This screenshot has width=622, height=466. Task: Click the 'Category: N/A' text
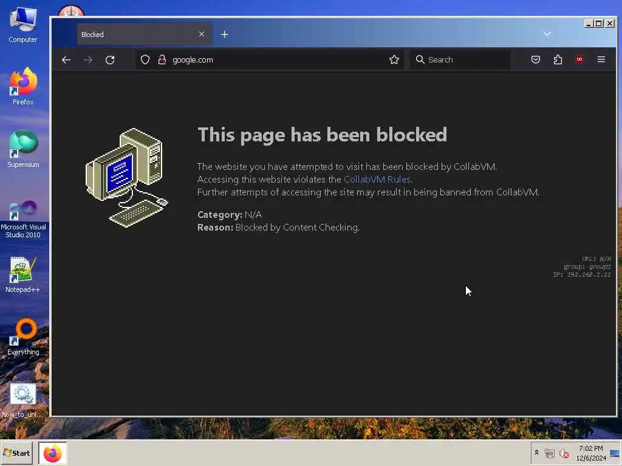coord(229,214)
